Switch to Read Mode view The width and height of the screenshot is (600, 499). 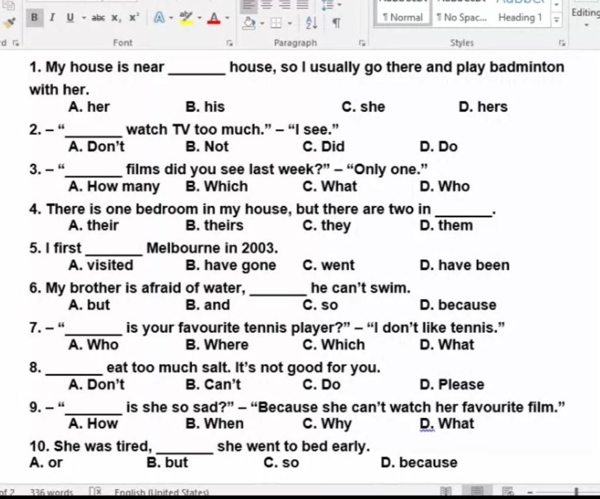point(446,491)
